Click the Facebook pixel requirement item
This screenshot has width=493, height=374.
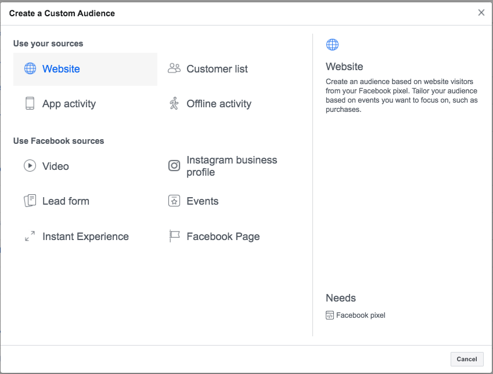coord(355,315)
